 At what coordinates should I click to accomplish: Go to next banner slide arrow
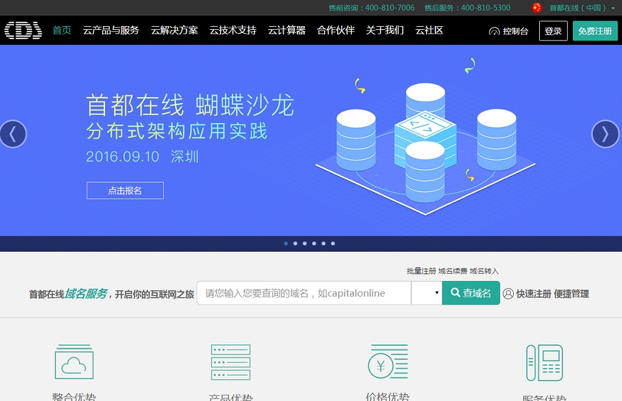[605, 134]
